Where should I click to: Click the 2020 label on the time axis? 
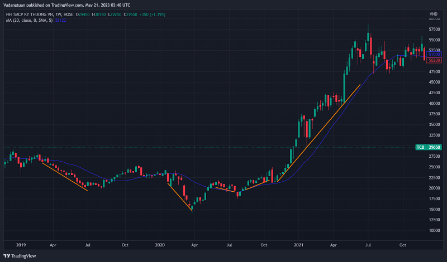coord(160,245)
